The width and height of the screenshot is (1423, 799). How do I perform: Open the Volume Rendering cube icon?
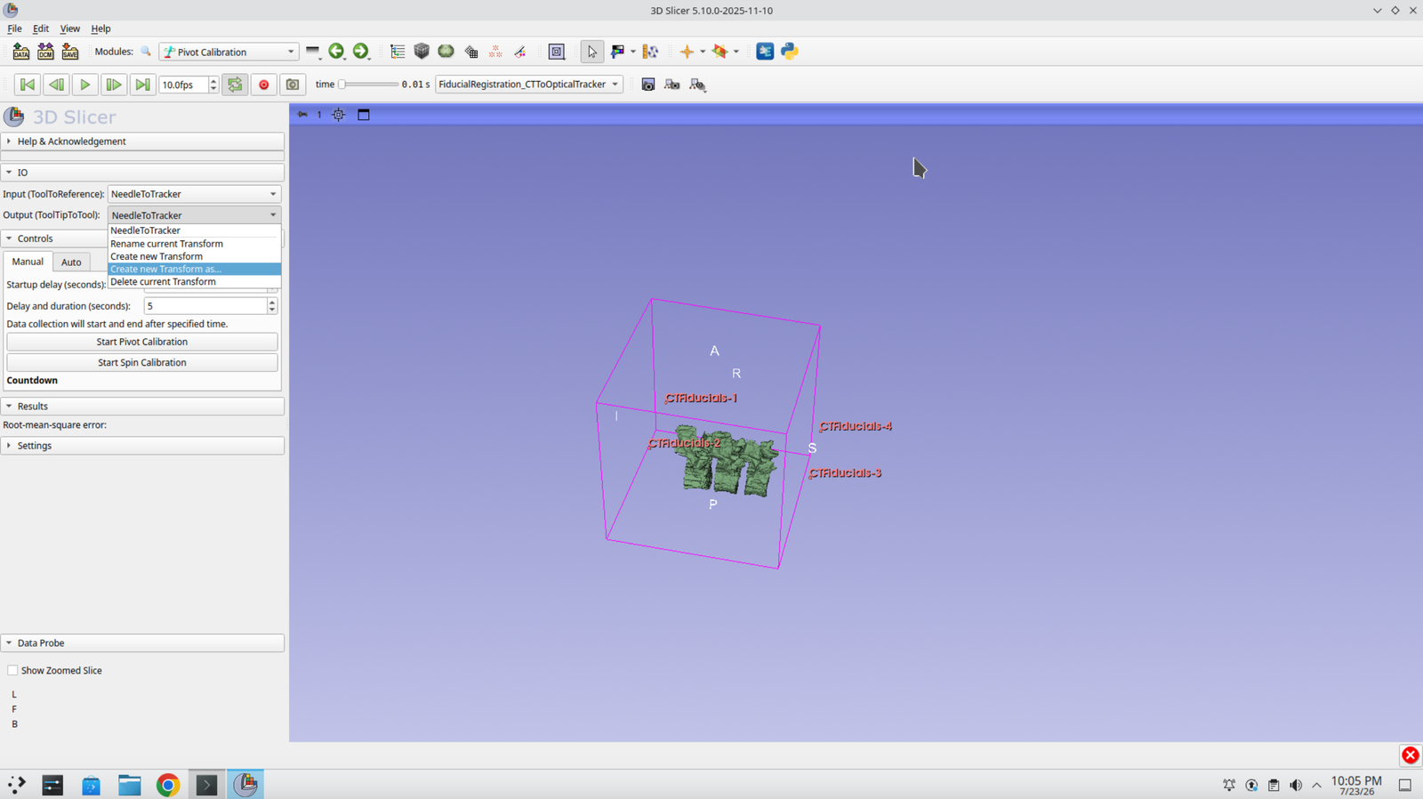[422, 52]
